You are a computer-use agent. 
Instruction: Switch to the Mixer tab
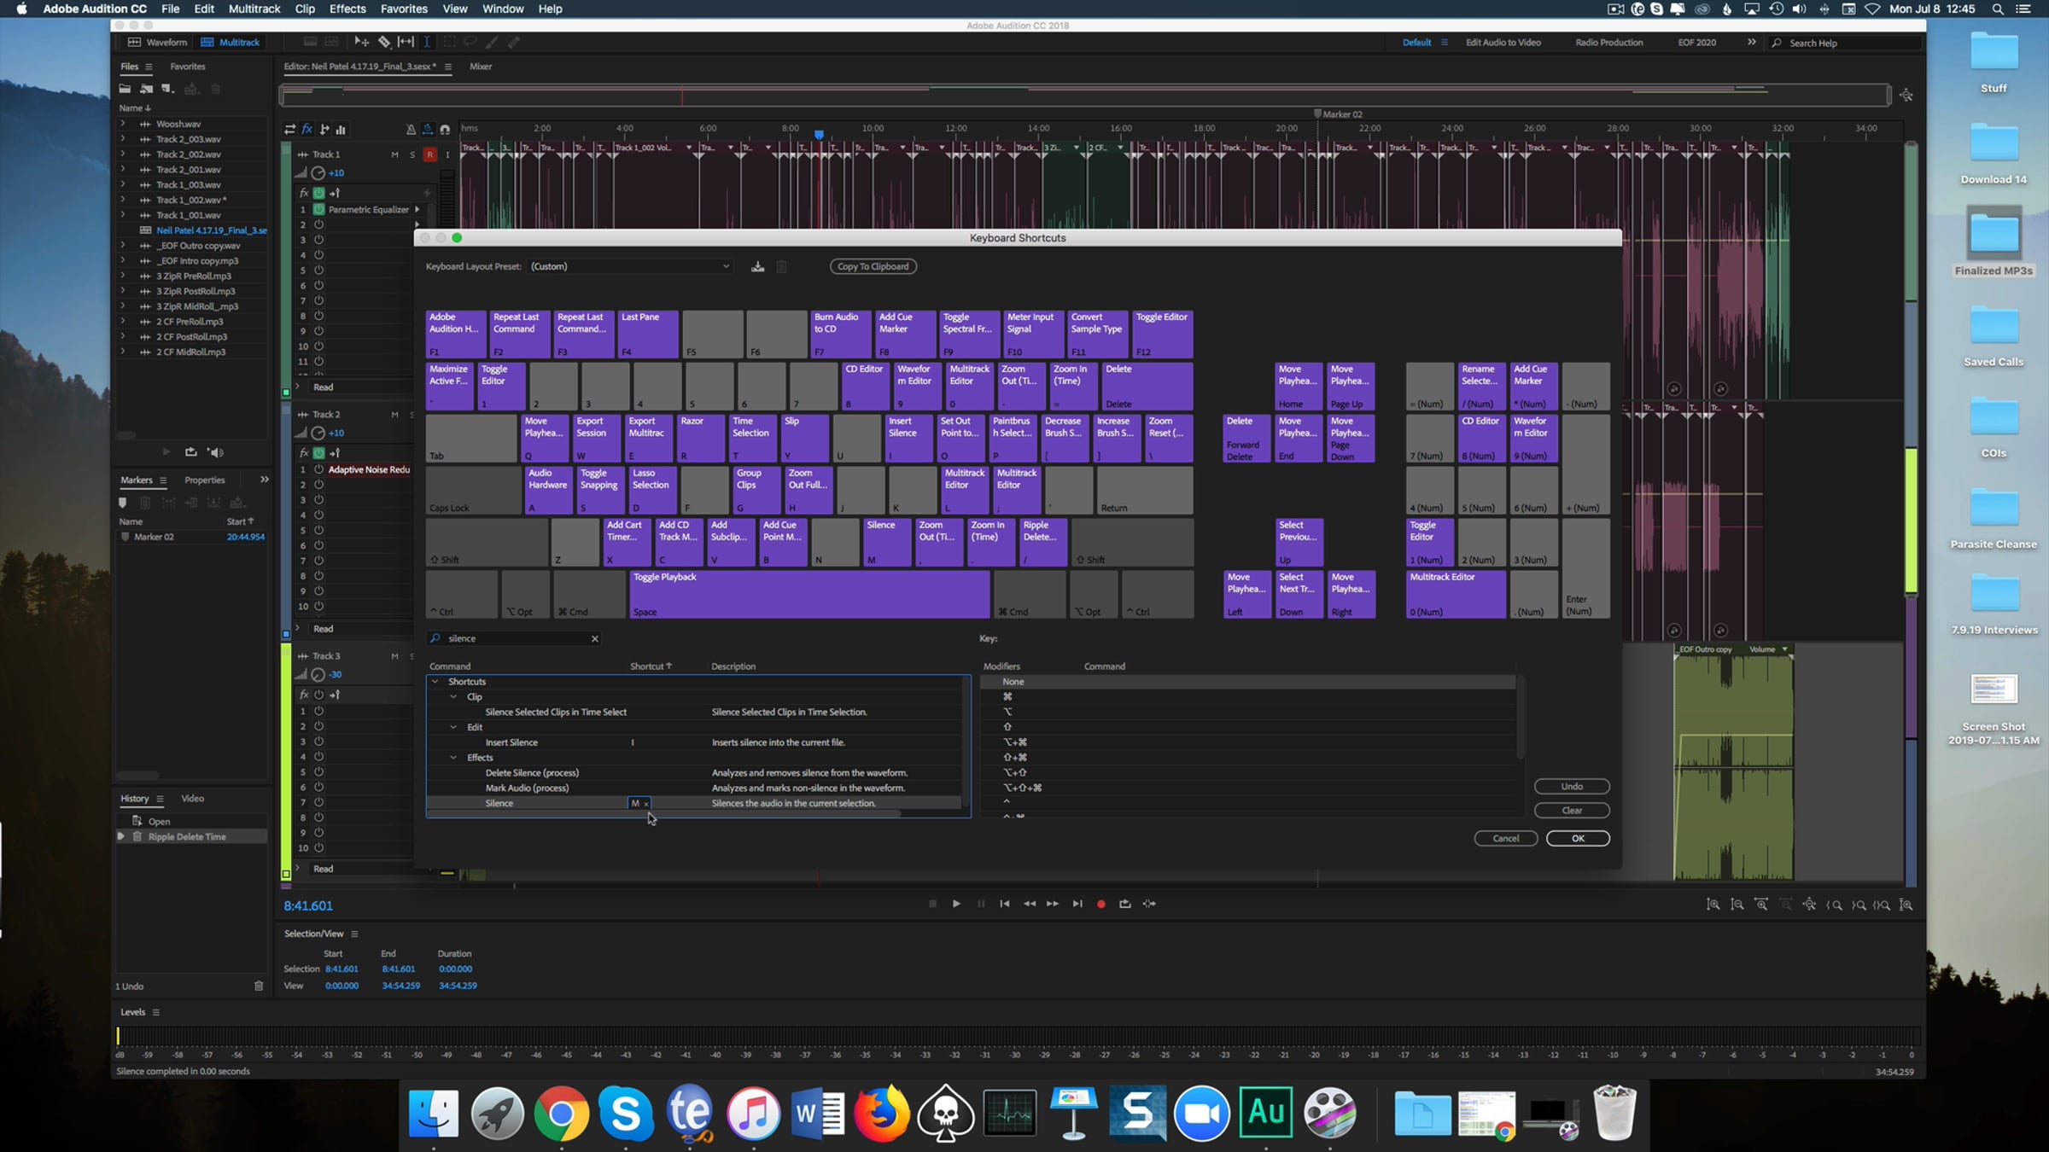481,67
